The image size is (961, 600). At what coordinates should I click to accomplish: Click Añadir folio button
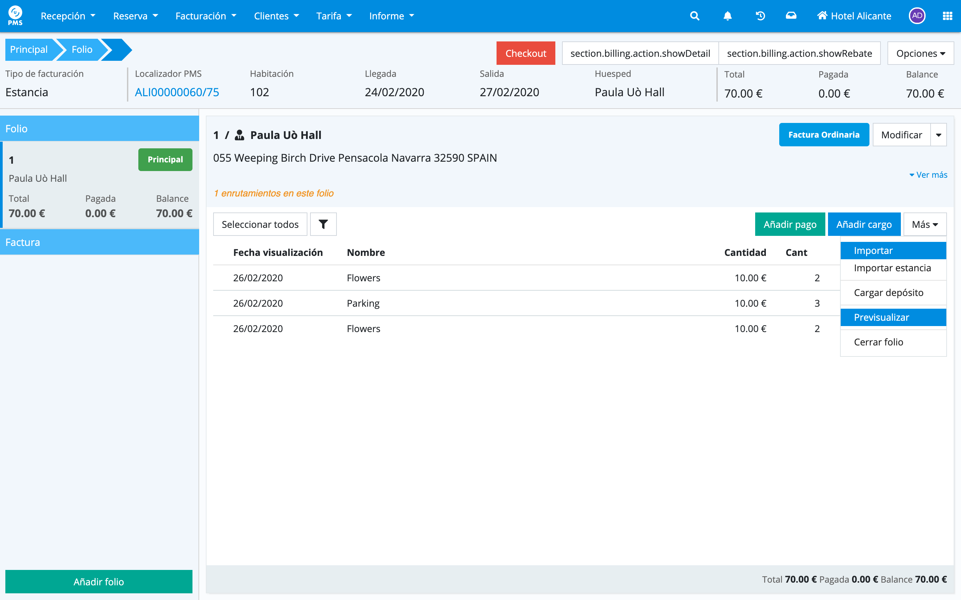click(98, 581)
